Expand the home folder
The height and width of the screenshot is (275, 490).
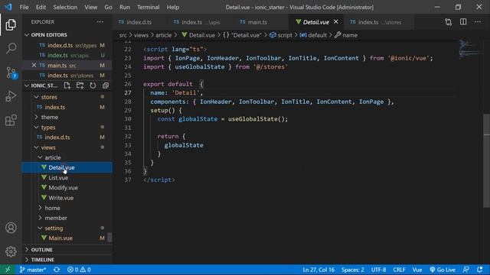coord(52,208)
